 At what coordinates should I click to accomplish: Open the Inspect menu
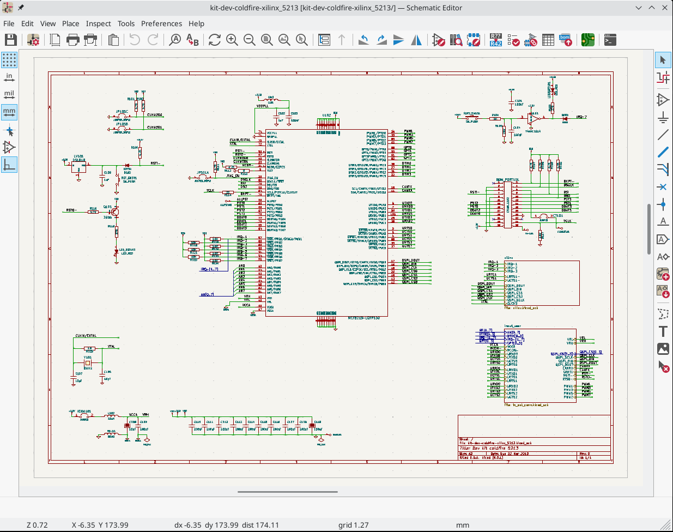(x=98, y=23)
